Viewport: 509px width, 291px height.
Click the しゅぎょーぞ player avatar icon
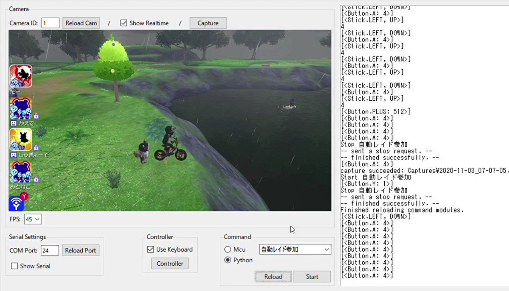click(21, 140)
